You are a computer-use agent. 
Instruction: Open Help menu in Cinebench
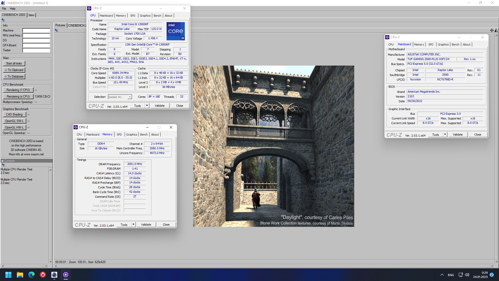coord(12,9)
